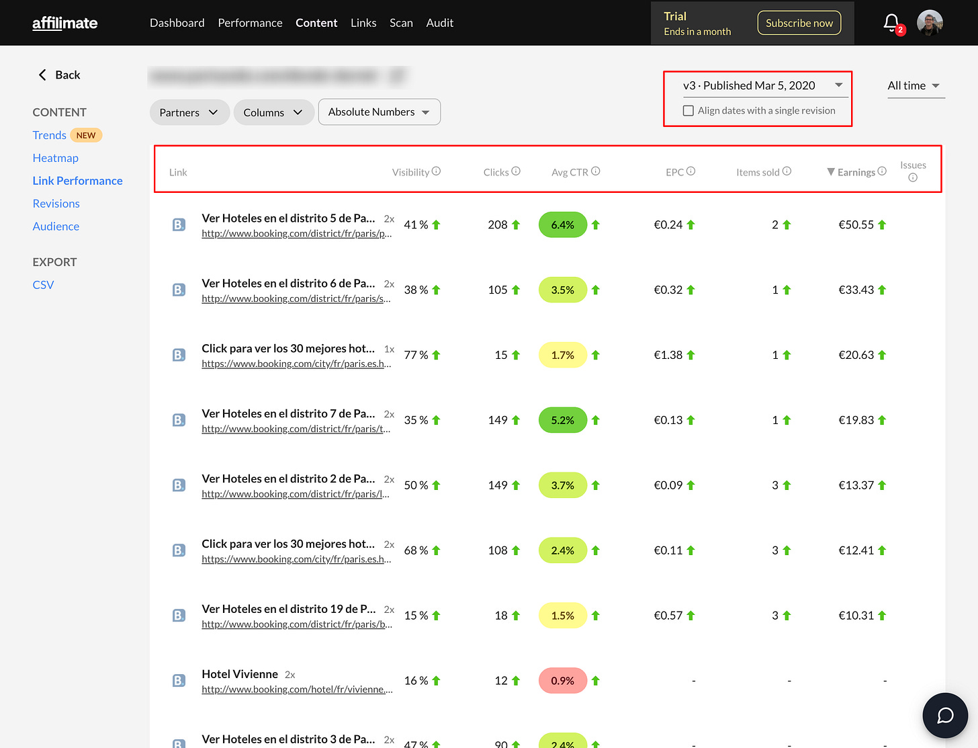Click the Visibility column info icon
The image size is (978, 748).
tap(436, 171)
